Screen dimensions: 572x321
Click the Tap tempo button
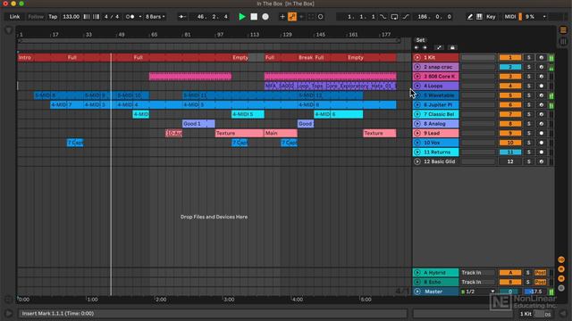(x=53, y=17)
